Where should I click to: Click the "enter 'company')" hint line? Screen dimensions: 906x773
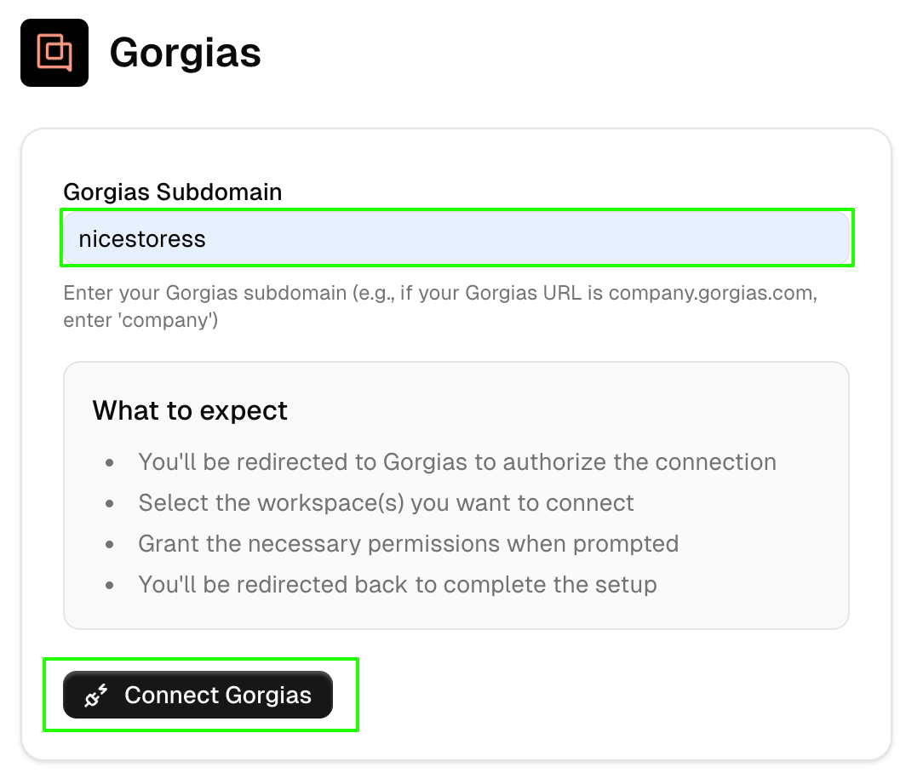[x=141, y=320]
